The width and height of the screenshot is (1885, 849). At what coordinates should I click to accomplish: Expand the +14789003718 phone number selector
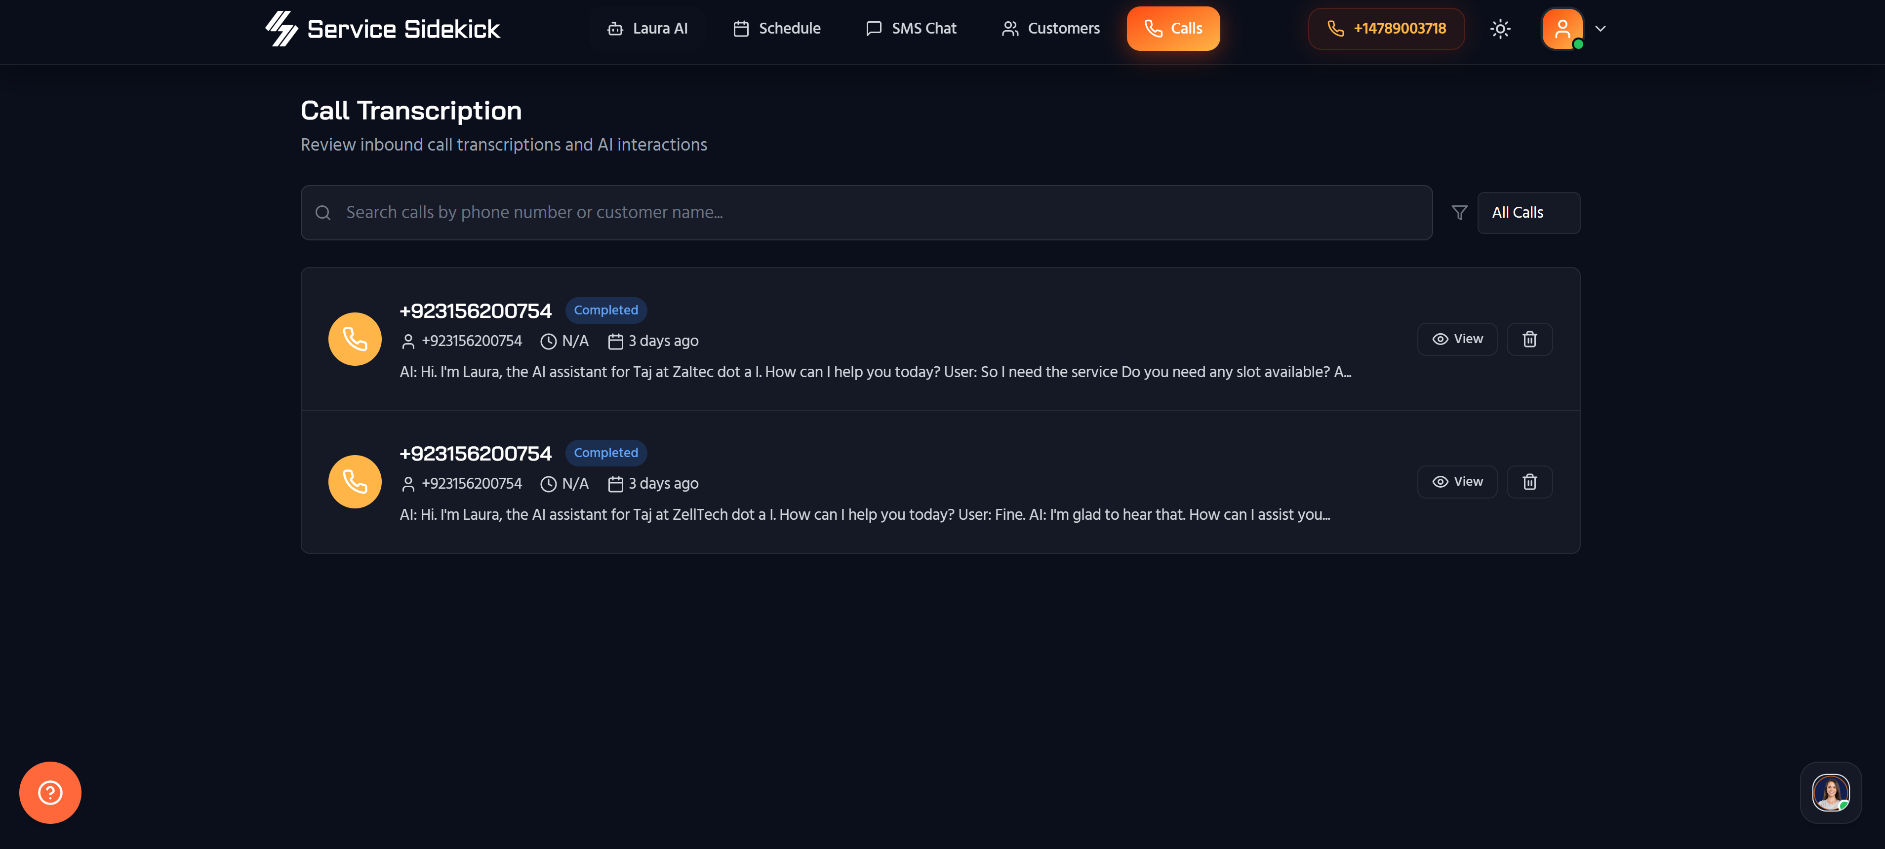click(1386, 29)
